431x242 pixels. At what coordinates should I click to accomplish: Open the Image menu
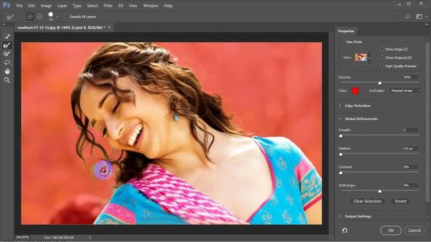[46, 5]
